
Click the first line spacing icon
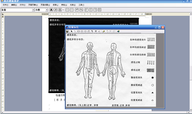pyautogui.click(x=67, y=10)
